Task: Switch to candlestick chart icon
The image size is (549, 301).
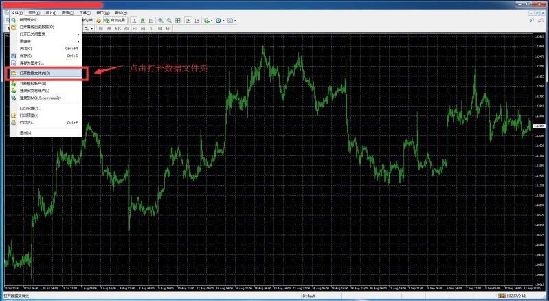Action: point(142,21)
